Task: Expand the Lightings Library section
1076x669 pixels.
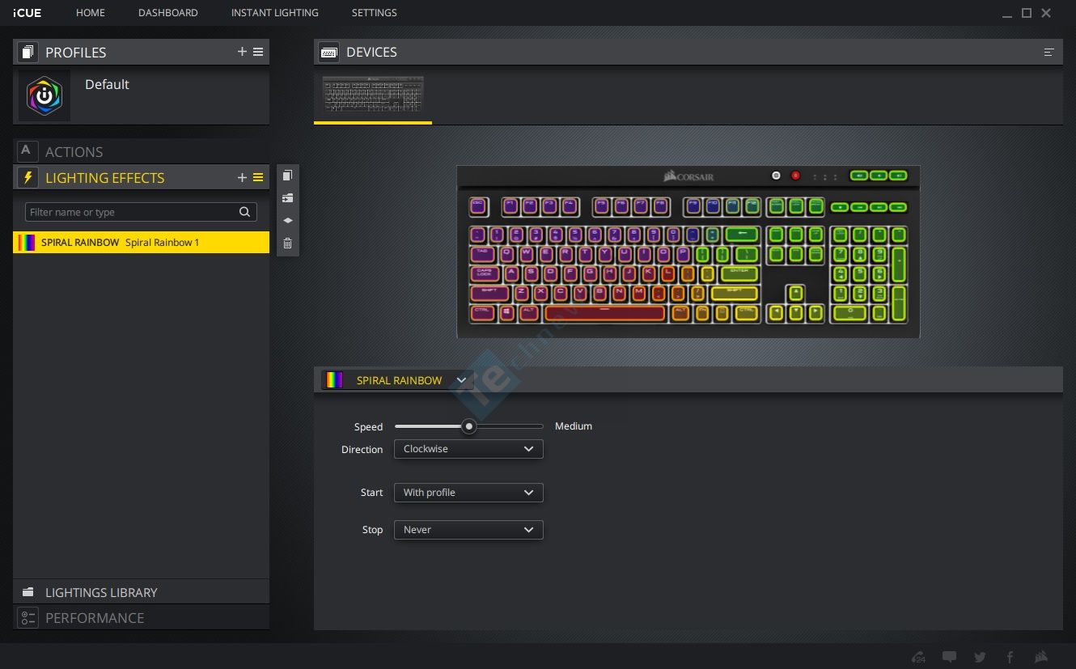Action: [x=141, y=592]
